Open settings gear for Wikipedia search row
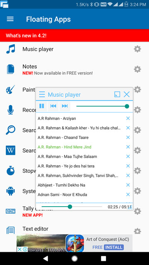This screenshot has width=149, height=265. coord(137,150)
